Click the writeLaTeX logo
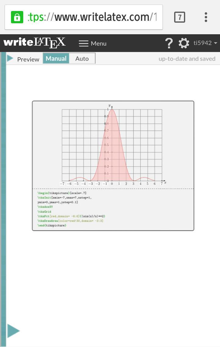This screenshot has height=347, width=220. pyautogui.click(x=35, y=43)
